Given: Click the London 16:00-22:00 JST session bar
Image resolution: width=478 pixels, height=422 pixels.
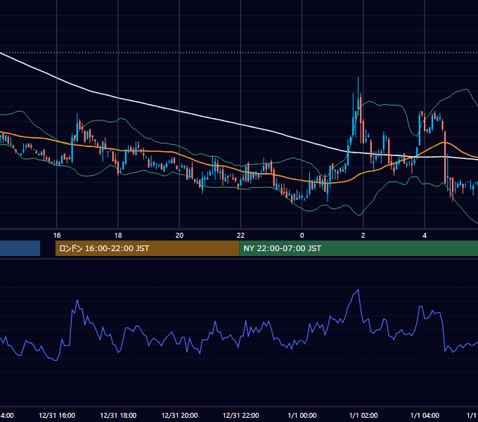Looking at the screenshot, I should pyautogui.click(x=147, y=248).
